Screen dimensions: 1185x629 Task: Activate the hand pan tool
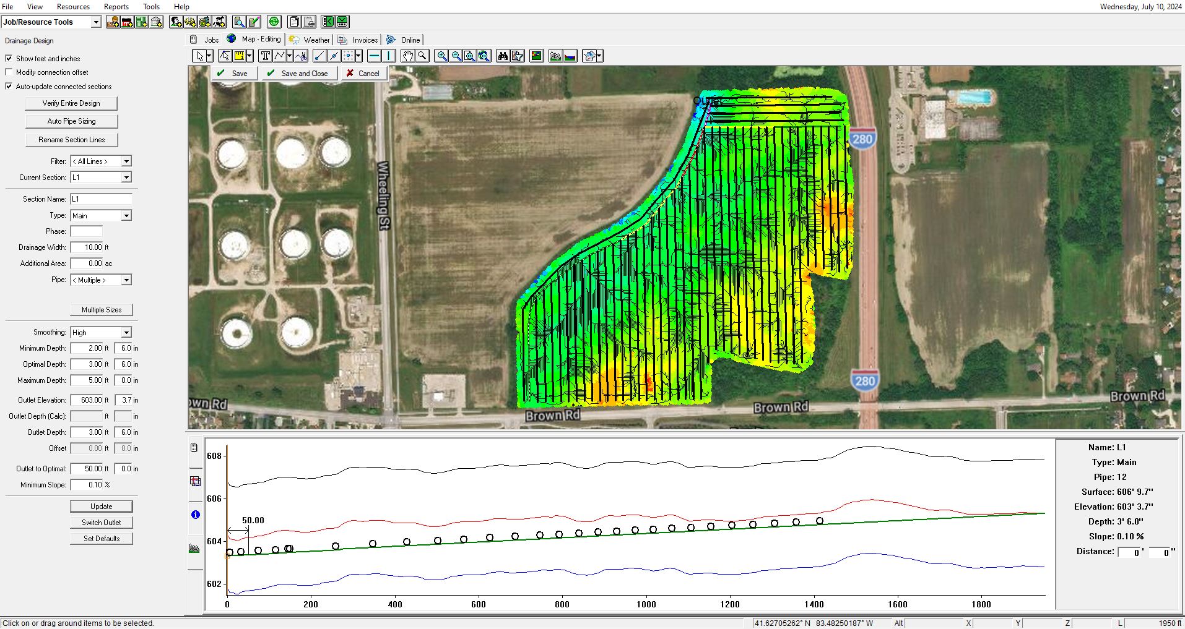[407, 56]
